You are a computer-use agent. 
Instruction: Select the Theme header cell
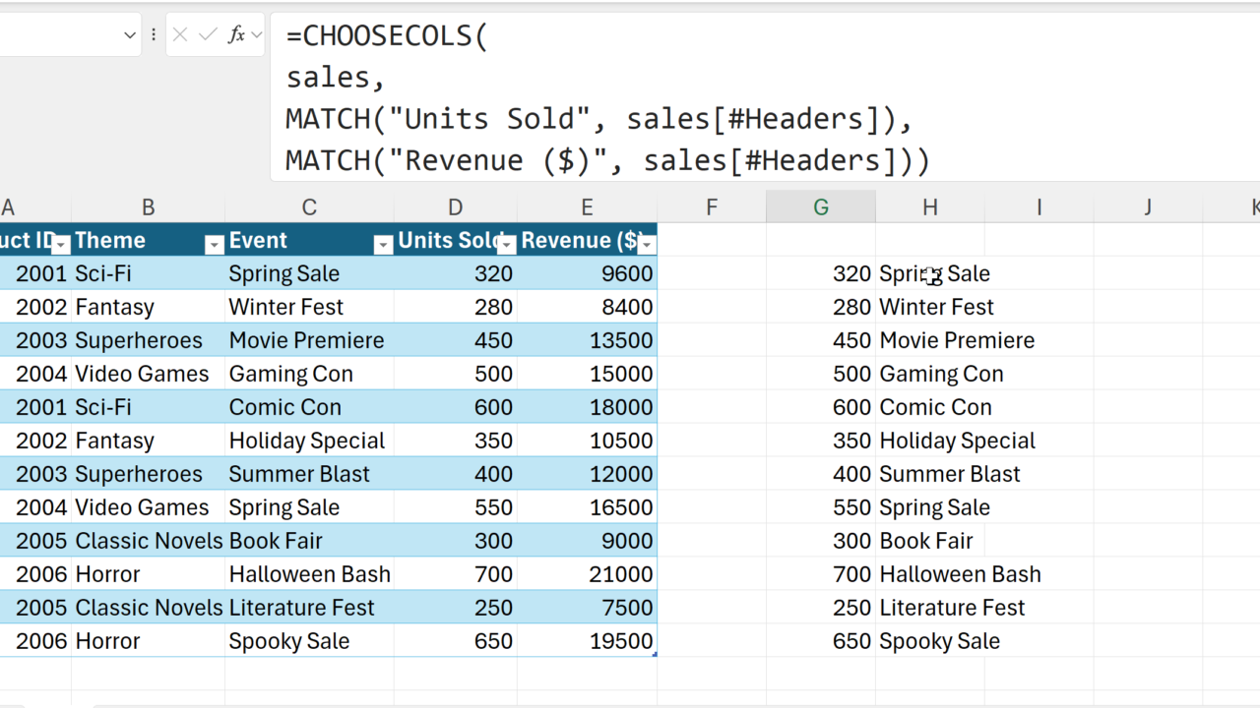(x=136, y=241)
